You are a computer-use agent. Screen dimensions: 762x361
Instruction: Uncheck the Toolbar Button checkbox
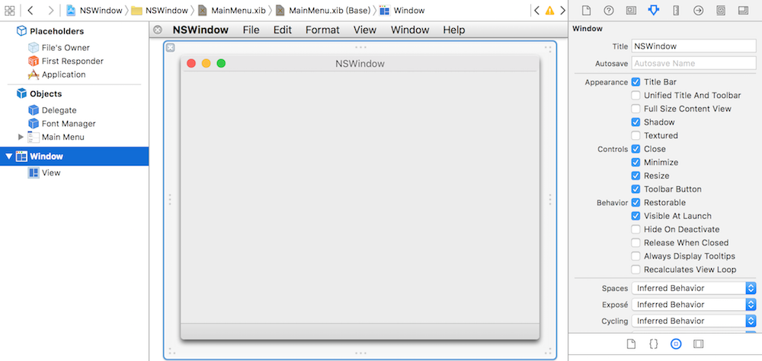[x=636, y=189]
